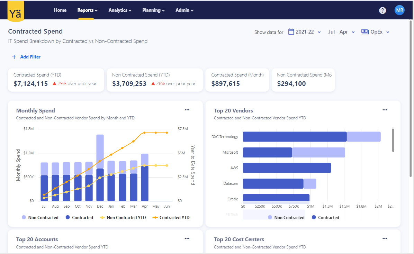Click the Add Filter button
Image resolution: width=414 pixels, height=254 pixels.
tap(27, 57)
